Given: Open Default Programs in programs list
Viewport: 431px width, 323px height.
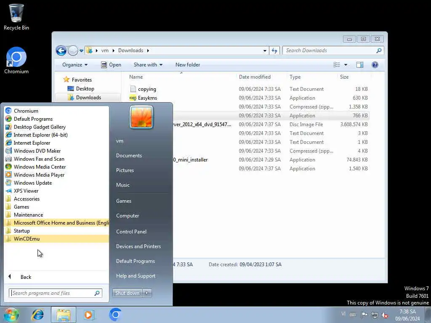Looking at the screenshot, I should pyautogui.click(x=57, y=119).
